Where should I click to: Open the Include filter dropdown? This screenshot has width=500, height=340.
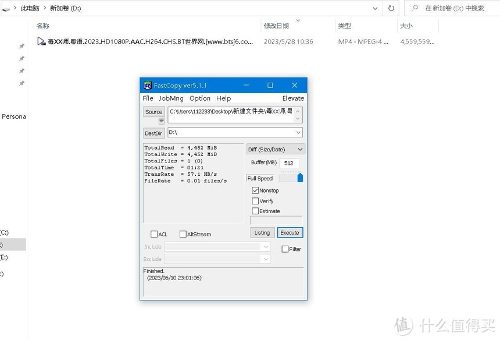266,246
